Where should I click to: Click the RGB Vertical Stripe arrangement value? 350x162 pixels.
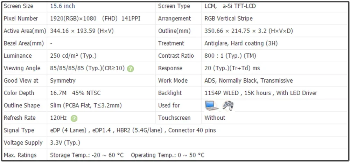click(x=228, y=19)
